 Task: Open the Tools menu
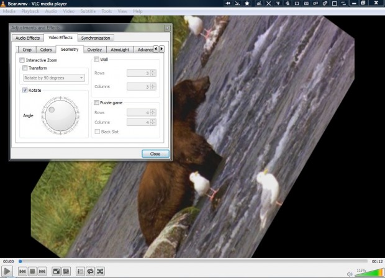point(107,11)
